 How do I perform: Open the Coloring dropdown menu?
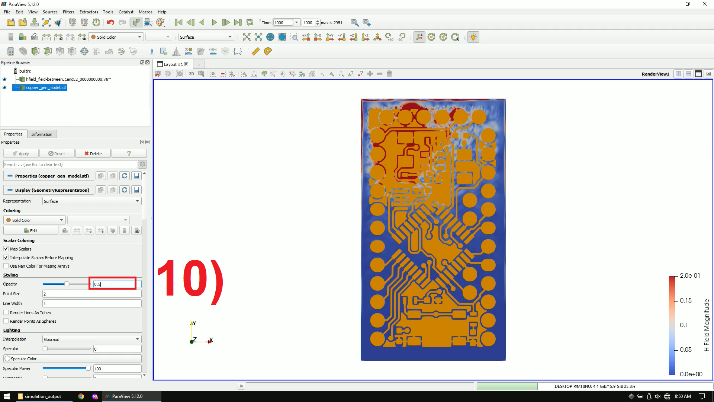coord(33,219)
